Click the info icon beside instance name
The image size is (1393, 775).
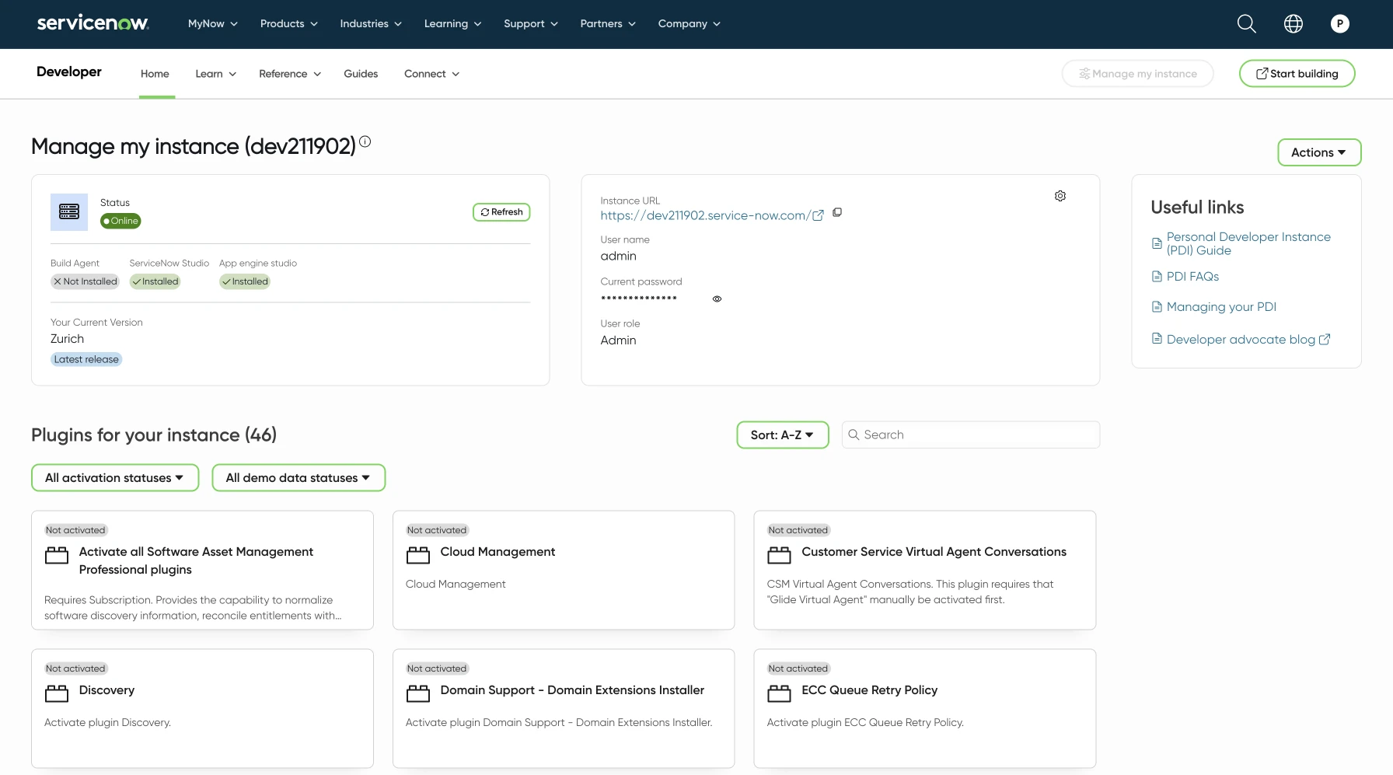365,141
